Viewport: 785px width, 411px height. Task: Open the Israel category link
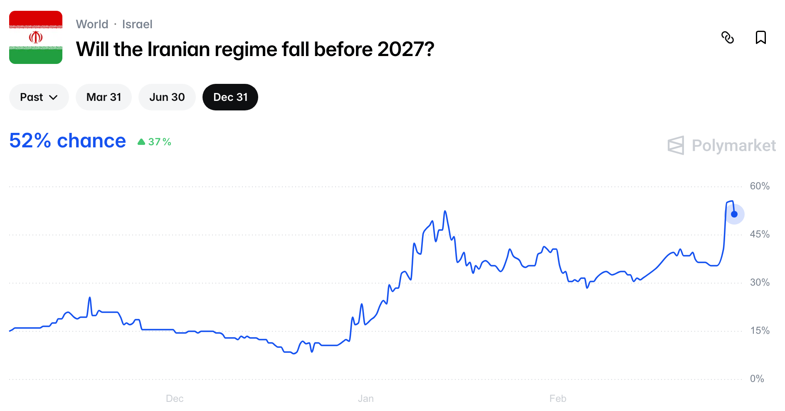coord(137,24)
